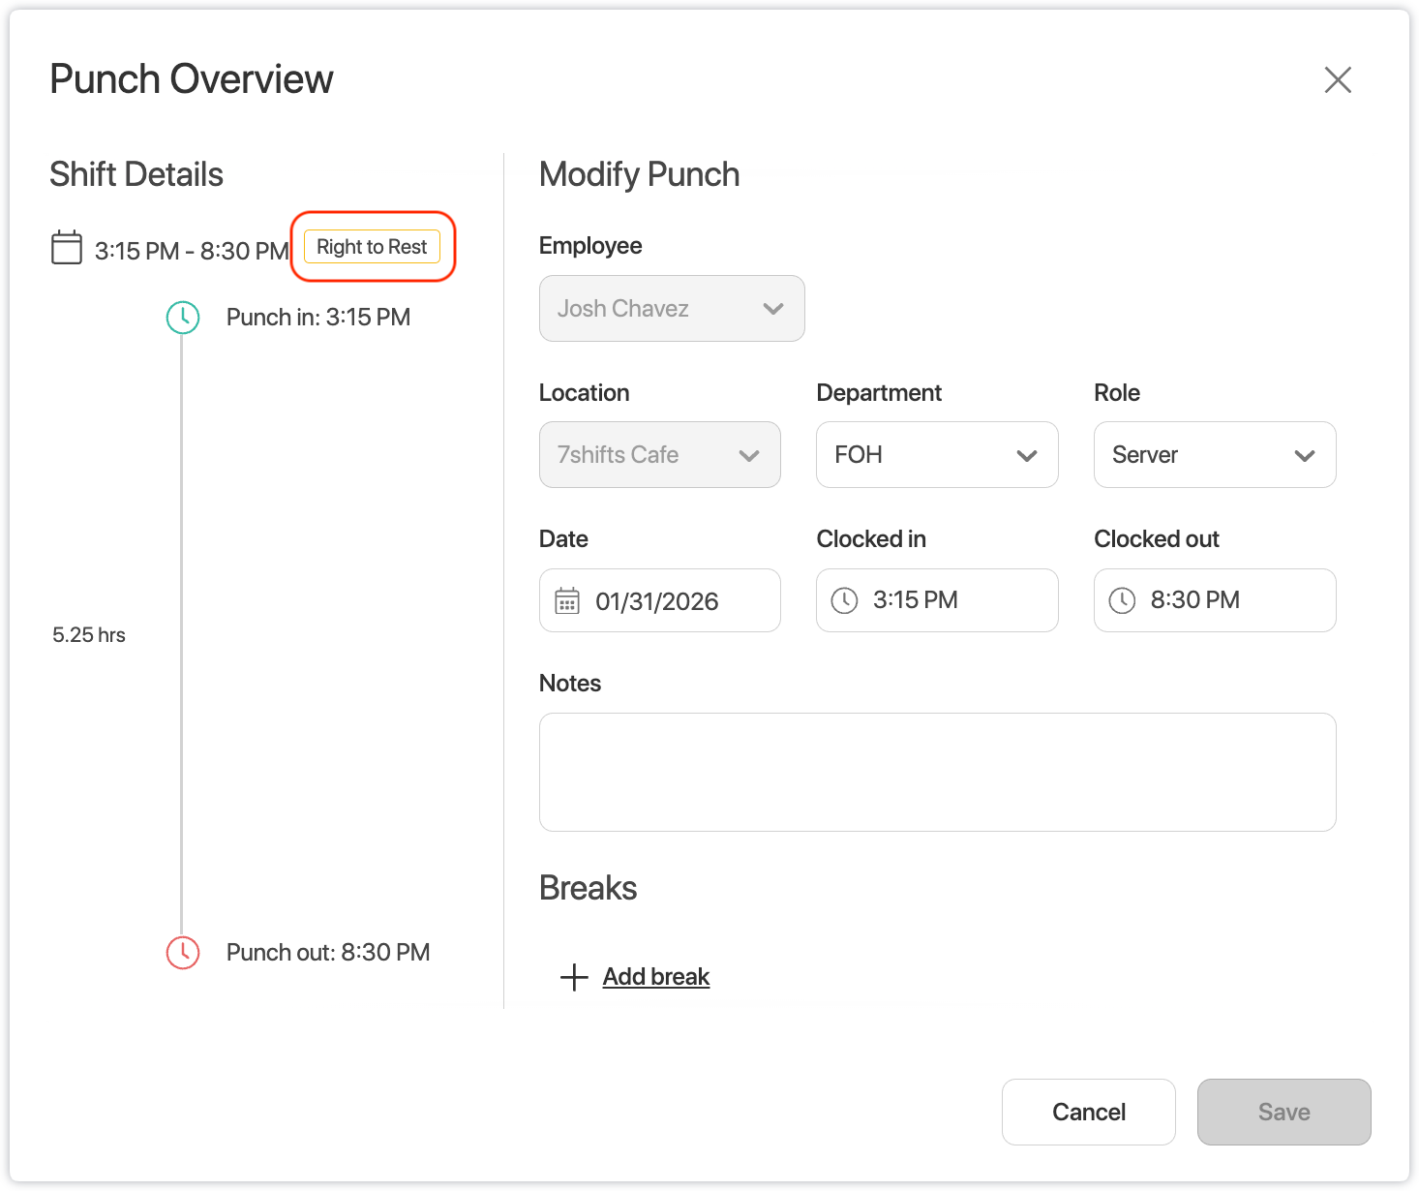Click the Clocked out time 8:30 PM
The height and width of the screenshot is (1191, 1419).
1194,600
